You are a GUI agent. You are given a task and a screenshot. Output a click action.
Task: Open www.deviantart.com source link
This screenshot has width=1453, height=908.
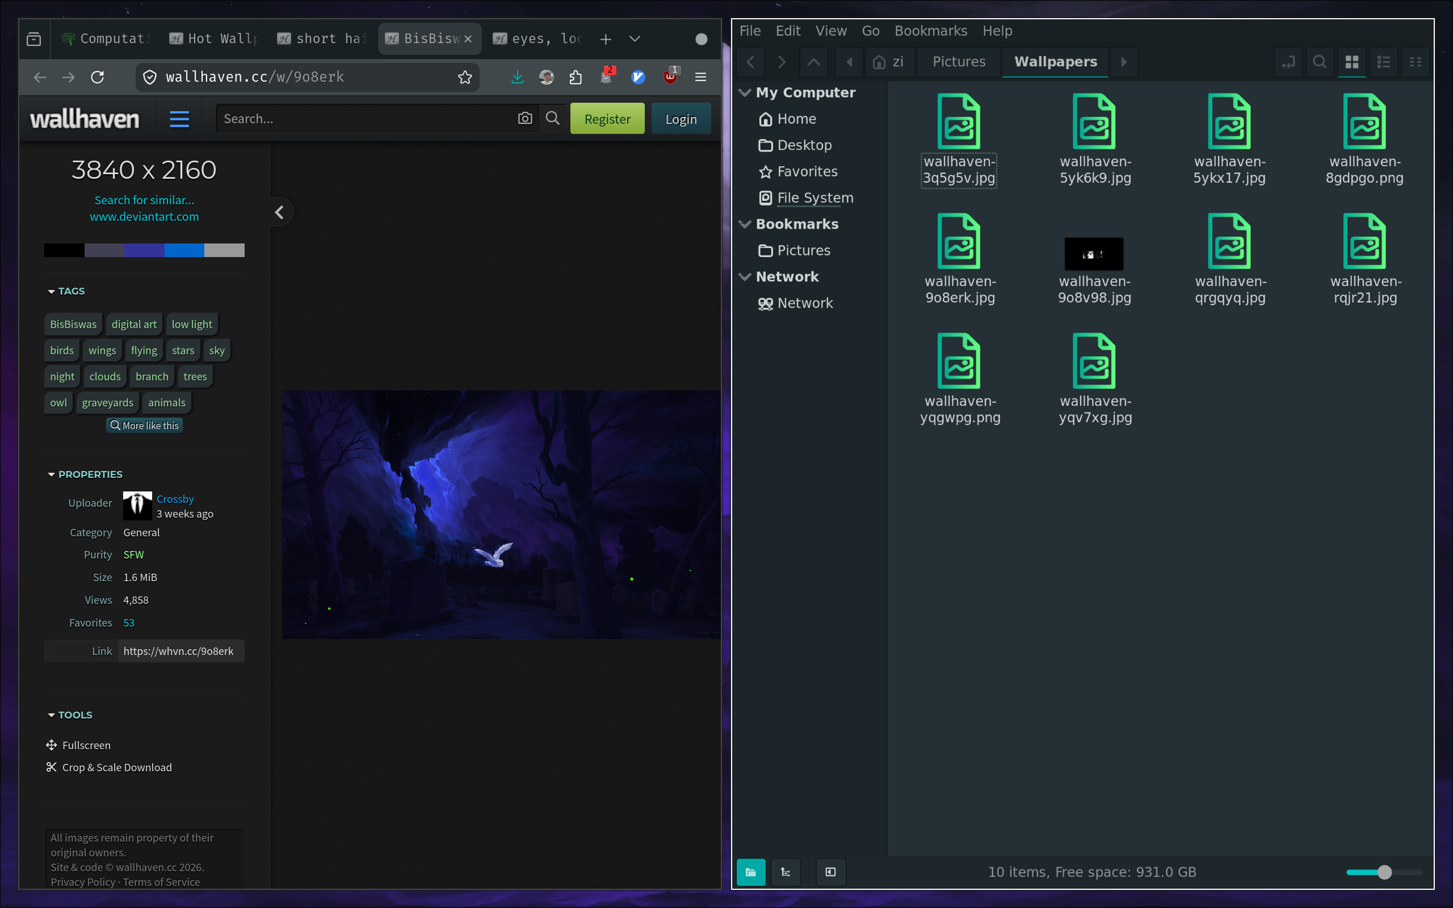pyautogui.click(x=144, y=217)
